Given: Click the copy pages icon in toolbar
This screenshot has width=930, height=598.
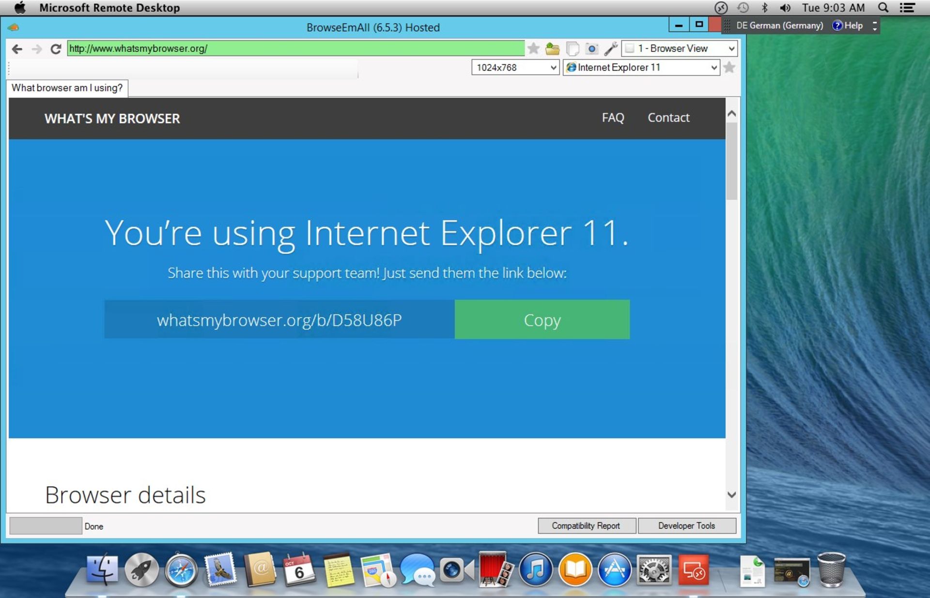Looking at the screenshot, I should point(572,48).
